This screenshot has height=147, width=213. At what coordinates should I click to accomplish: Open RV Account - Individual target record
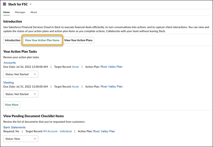[57, 131]
